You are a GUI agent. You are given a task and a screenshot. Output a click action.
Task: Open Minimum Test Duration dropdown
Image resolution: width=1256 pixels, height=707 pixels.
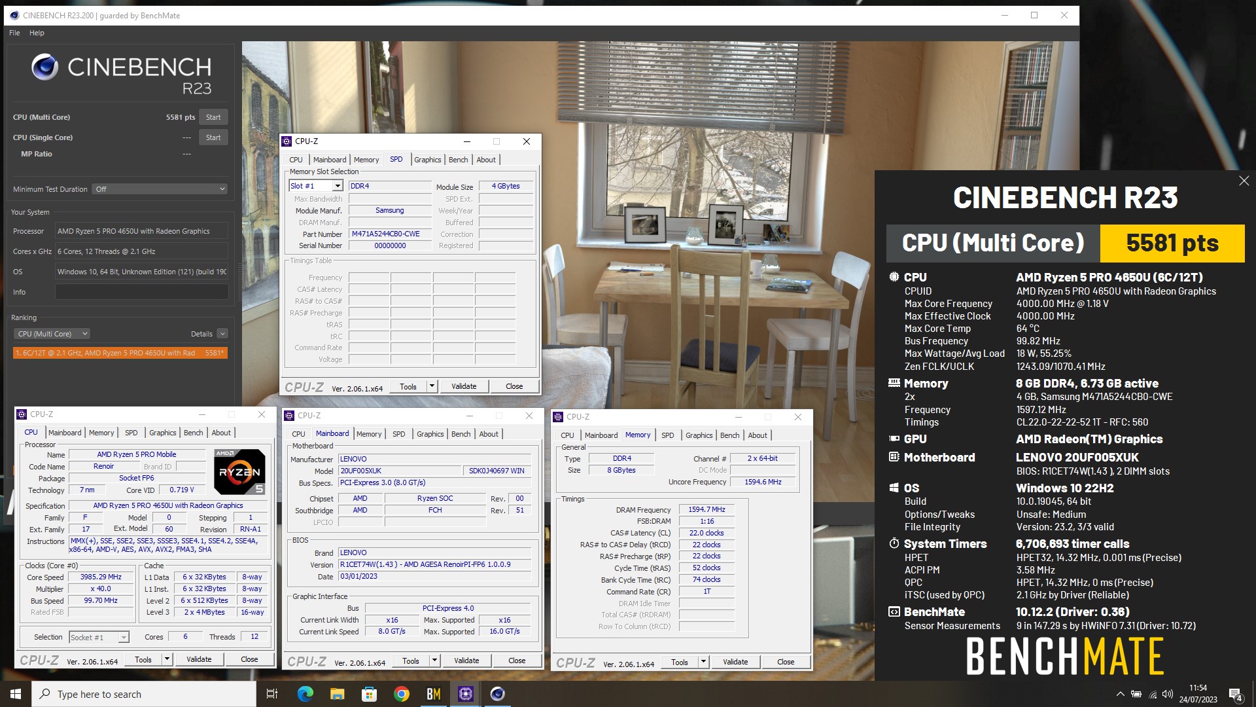click(160, 189)
